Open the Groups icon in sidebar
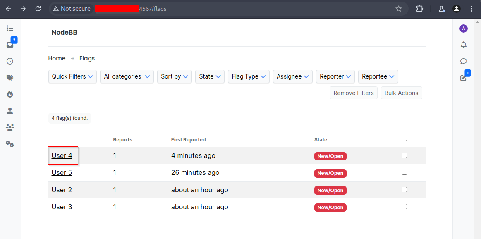The height and width of the screenshot is (239, 481). click(10, 127)
